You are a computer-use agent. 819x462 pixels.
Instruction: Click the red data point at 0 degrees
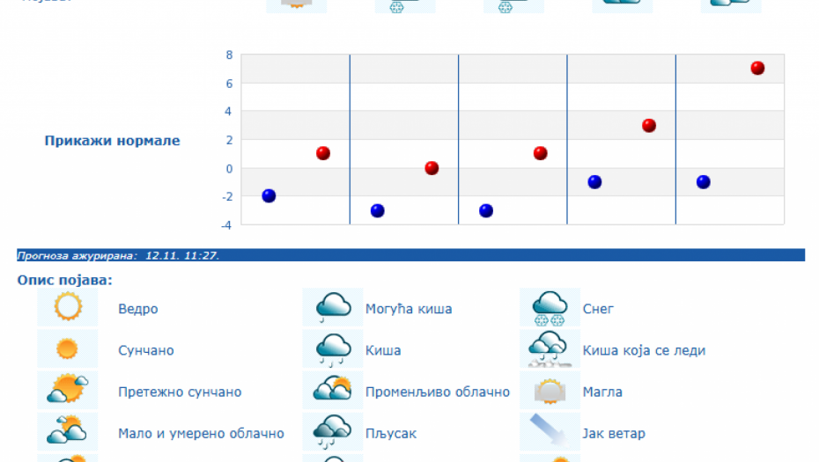coord(432,168)
